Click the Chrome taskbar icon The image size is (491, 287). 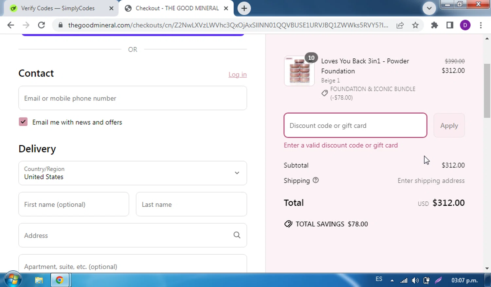click(60, 280)
